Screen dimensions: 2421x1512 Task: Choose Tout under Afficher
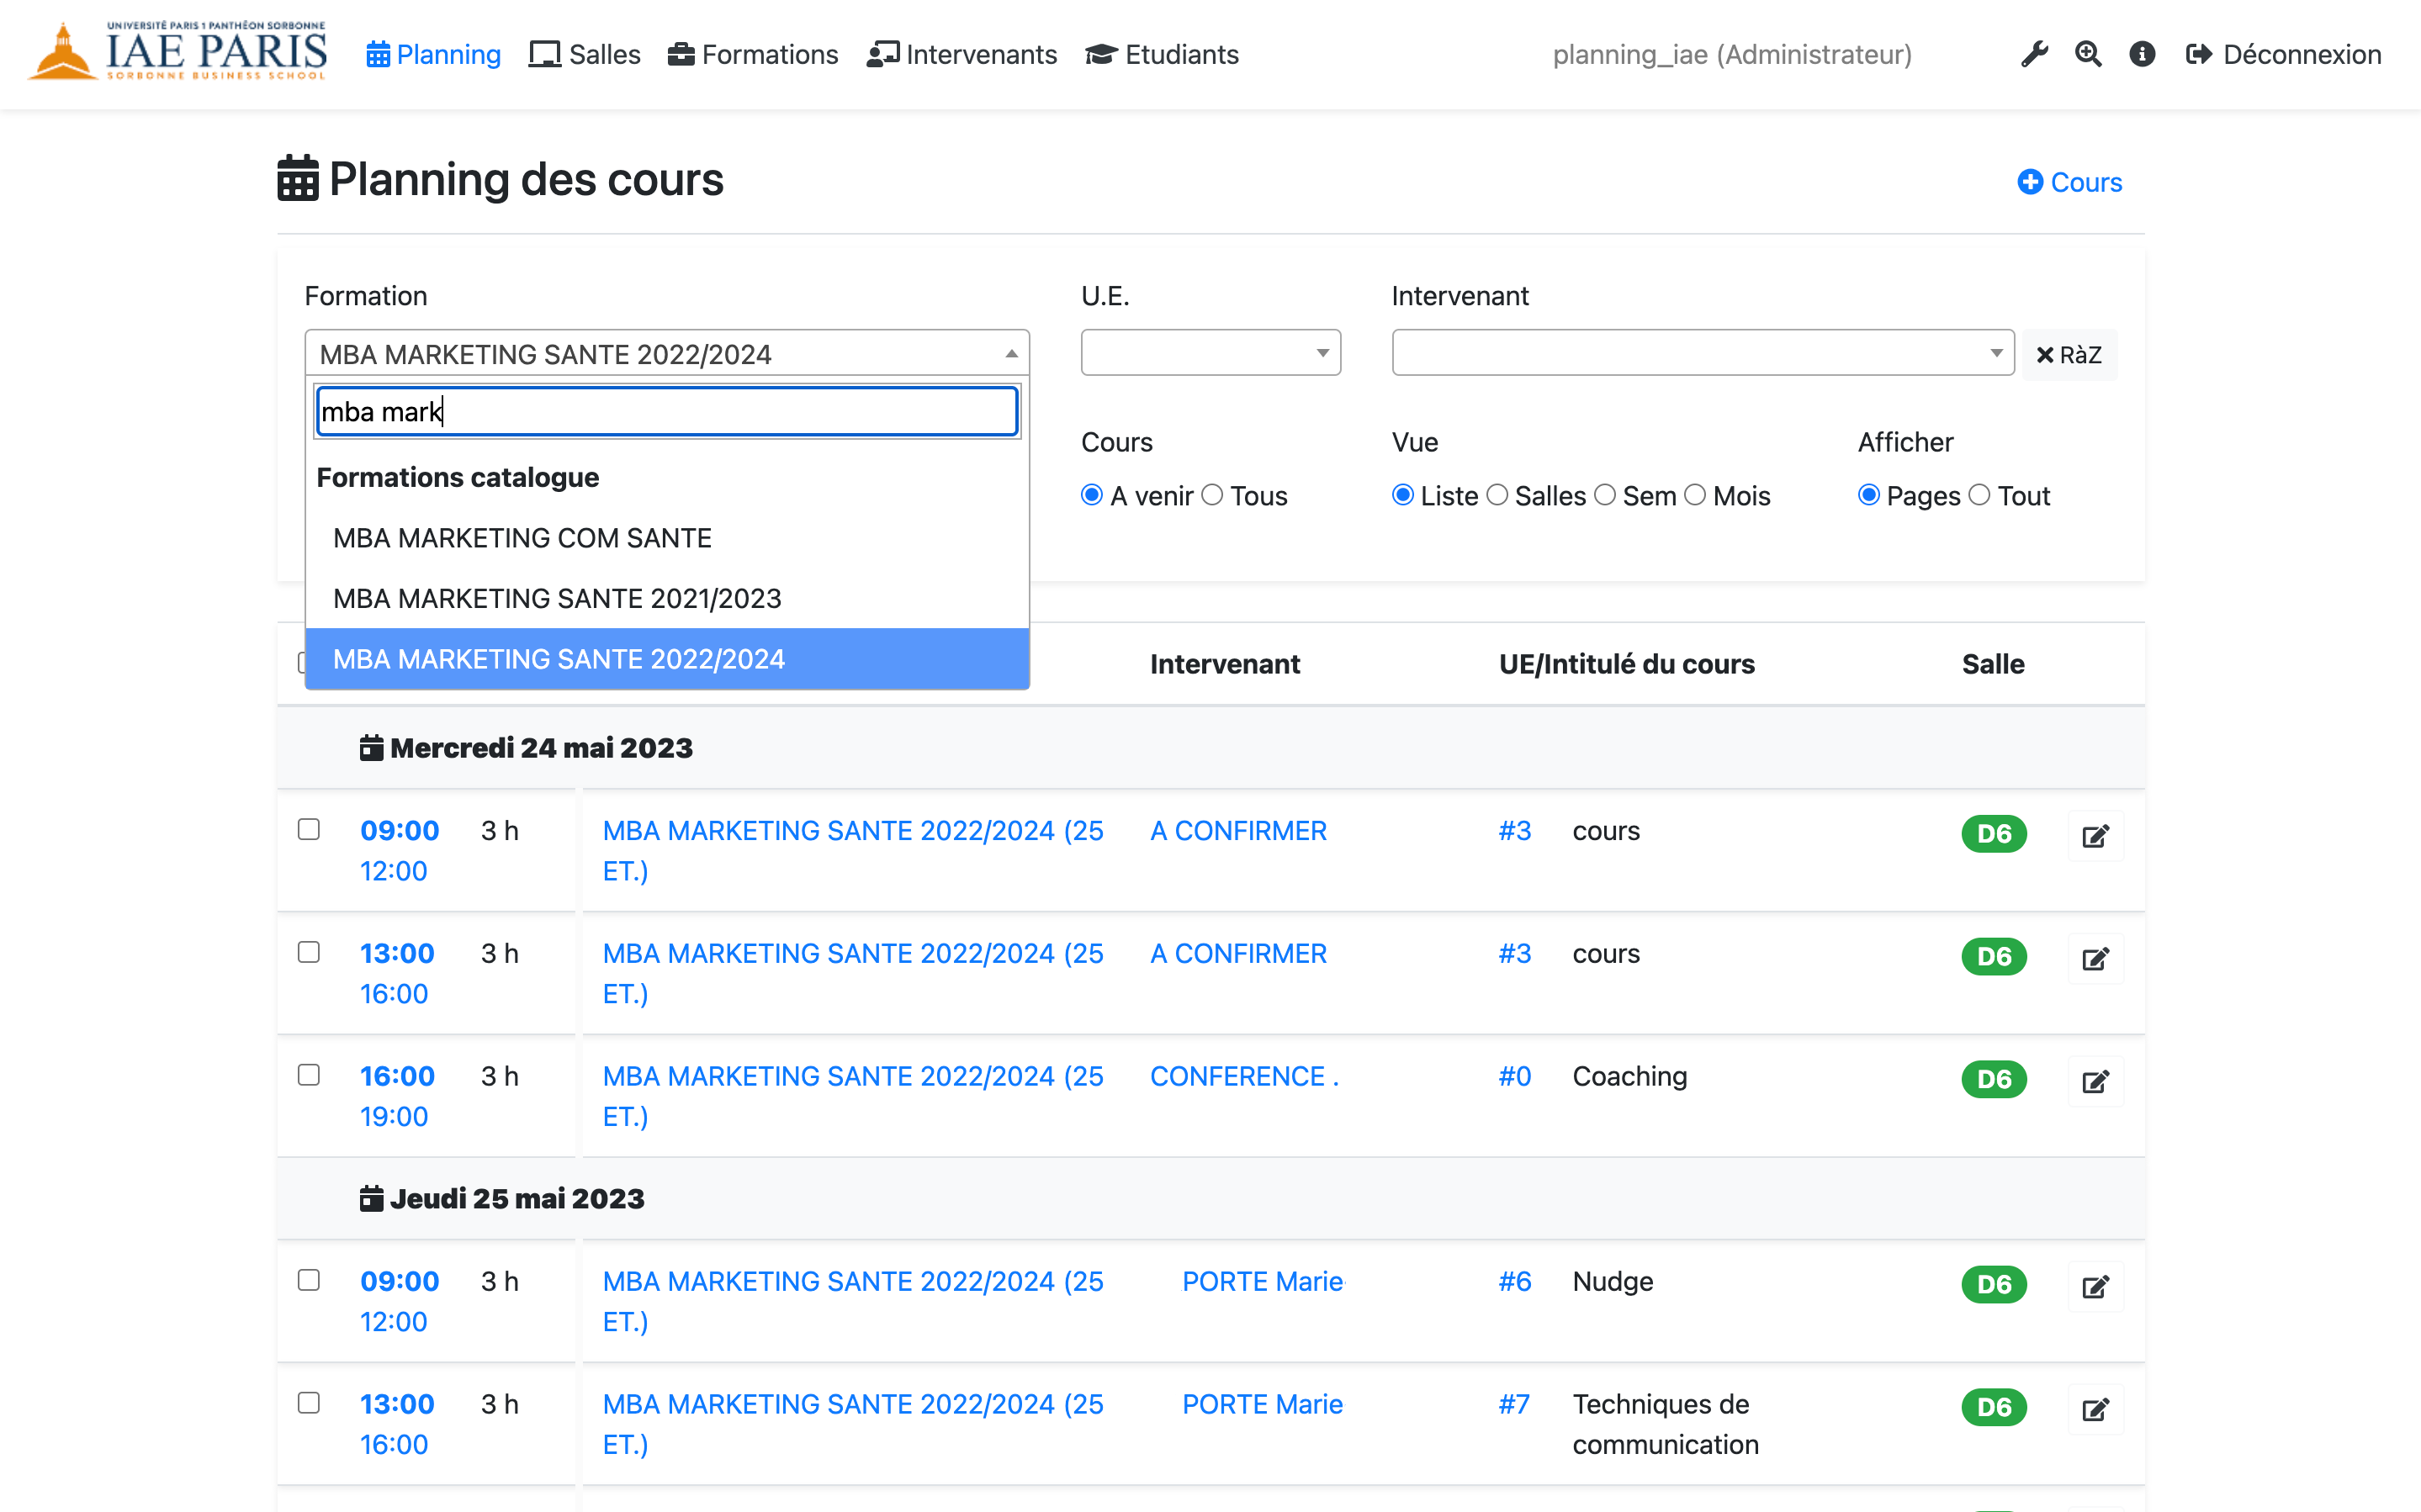[1979, 495]
